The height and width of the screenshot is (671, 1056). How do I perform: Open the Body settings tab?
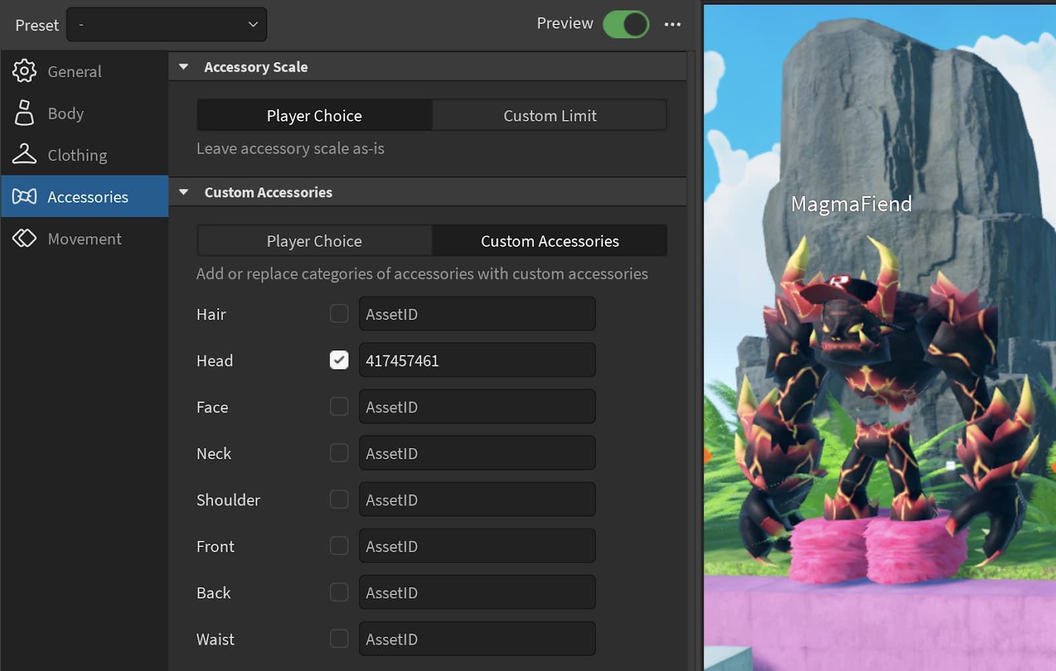84,113
